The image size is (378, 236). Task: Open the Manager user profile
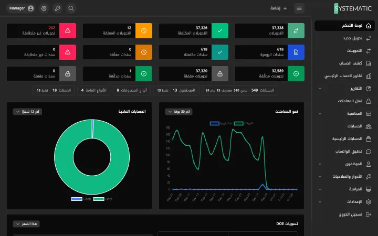pyautogui.click(x=21, y=8)
